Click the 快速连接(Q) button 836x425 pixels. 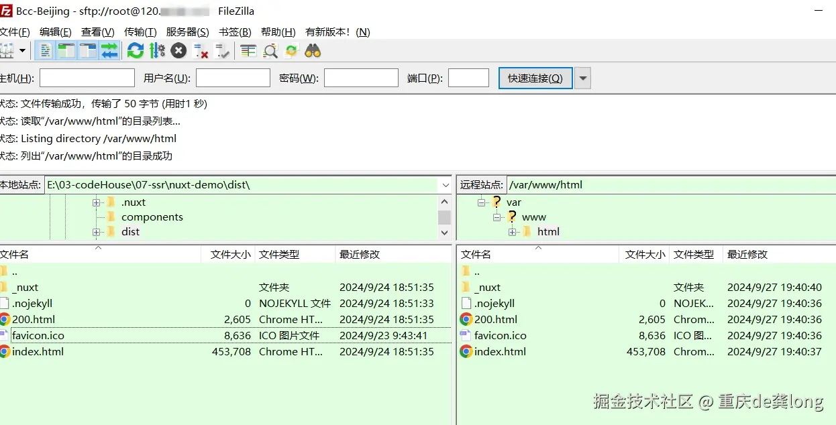tap(535, 78)
